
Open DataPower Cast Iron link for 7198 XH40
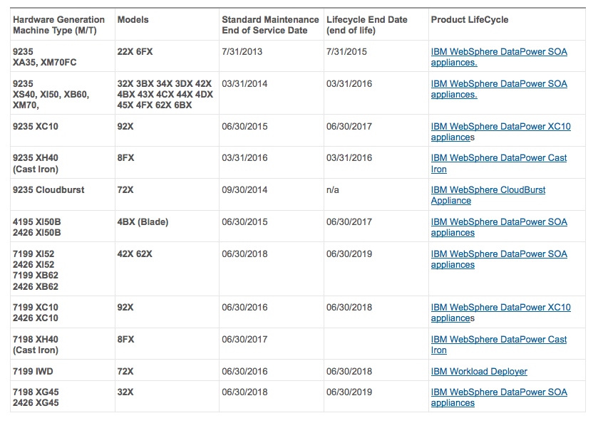pyautogui.click(x=497, y=345)
